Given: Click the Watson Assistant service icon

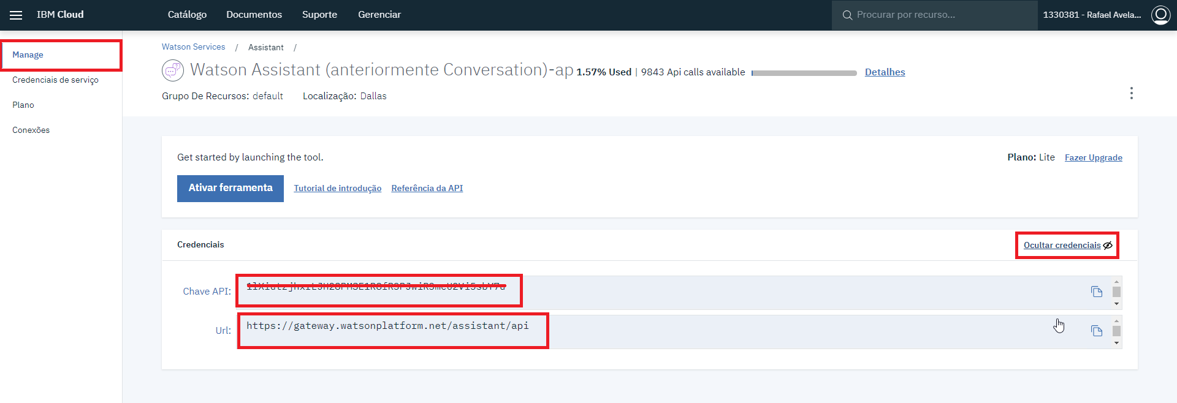Looking at the screenshot, I should click(x=173, y=70).
